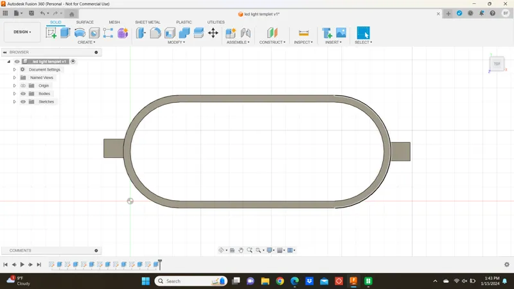
Task: Activate the Fillet tool icon
Action: coord(155,33)
